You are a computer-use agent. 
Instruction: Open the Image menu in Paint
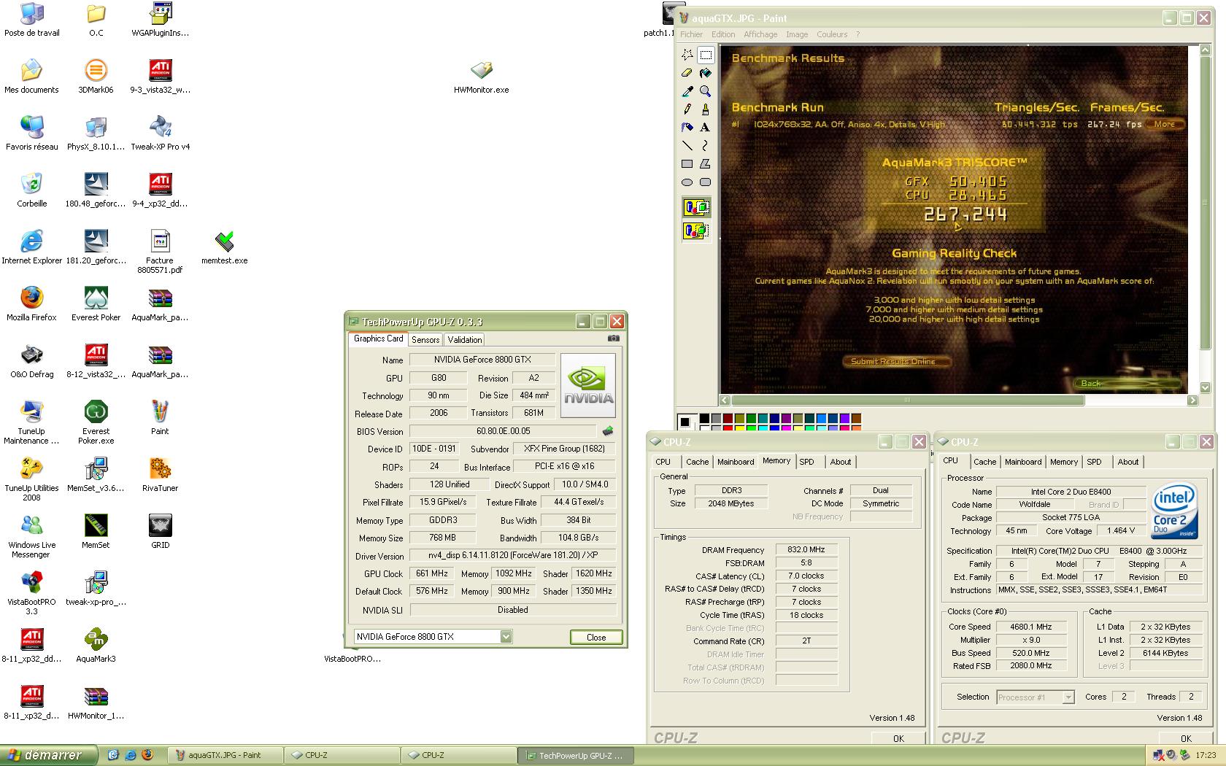pos(797,34)
